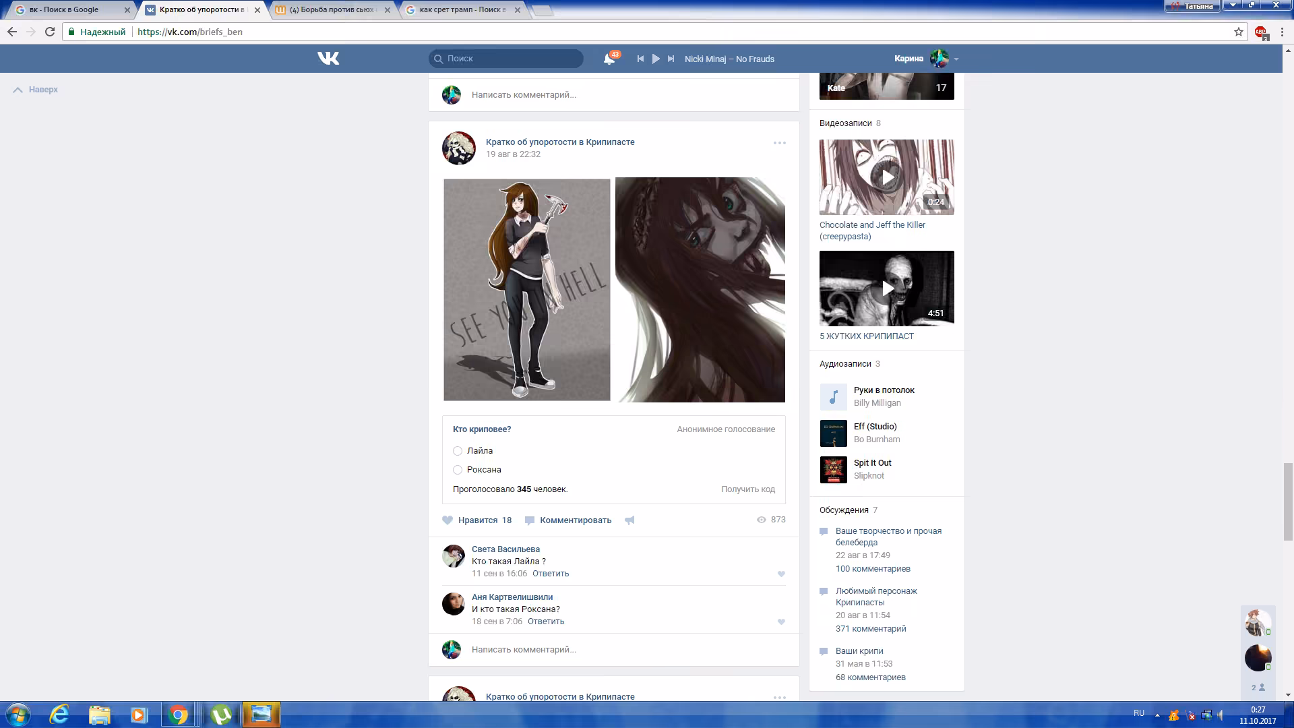Click Нравится on the poll post
The height and width of the screenshot is (728, 1294).
(478, 520)
